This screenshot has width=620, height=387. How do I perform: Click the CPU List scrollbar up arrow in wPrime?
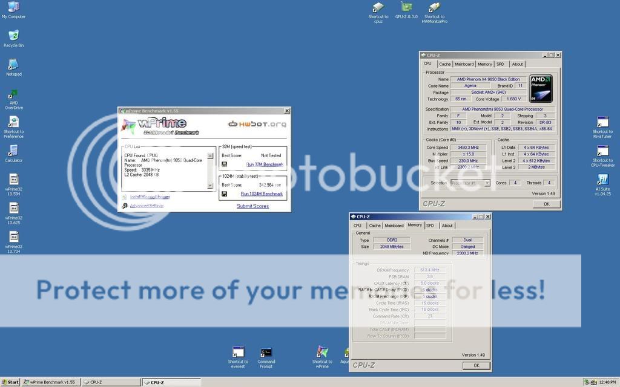click(x=210, y=156)
